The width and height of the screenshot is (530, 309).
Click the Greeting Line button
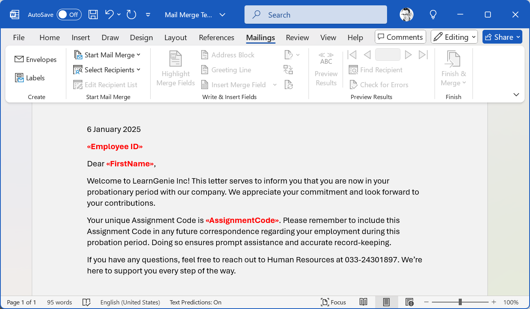point(226,70)
